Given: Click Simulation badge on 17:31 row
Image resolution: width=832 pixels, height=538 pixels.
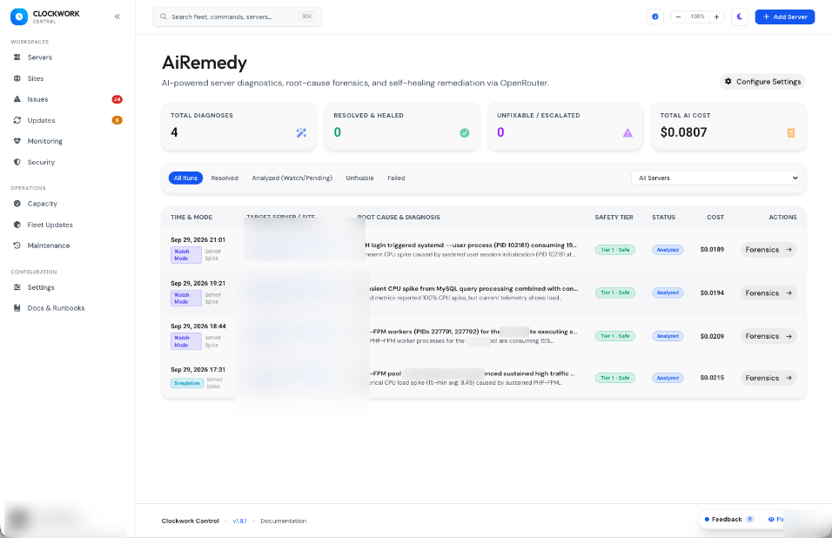Looking at the screenshot, I should click(187, 383).
